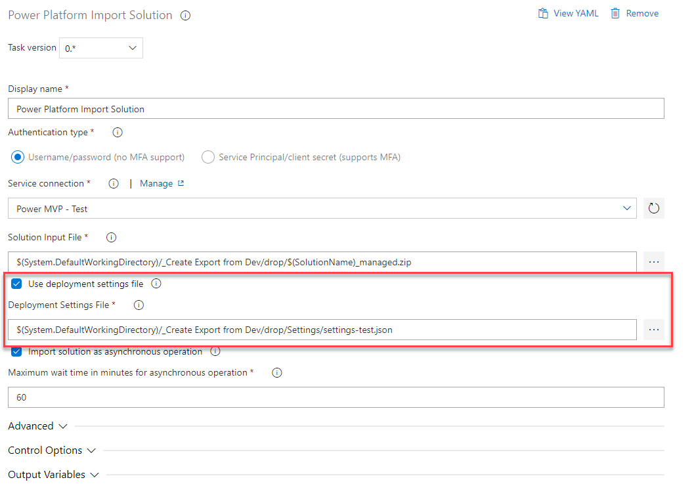Show info for Deployment Settings File
Viewport: 694px width, 503px height.
pos(139,305)
